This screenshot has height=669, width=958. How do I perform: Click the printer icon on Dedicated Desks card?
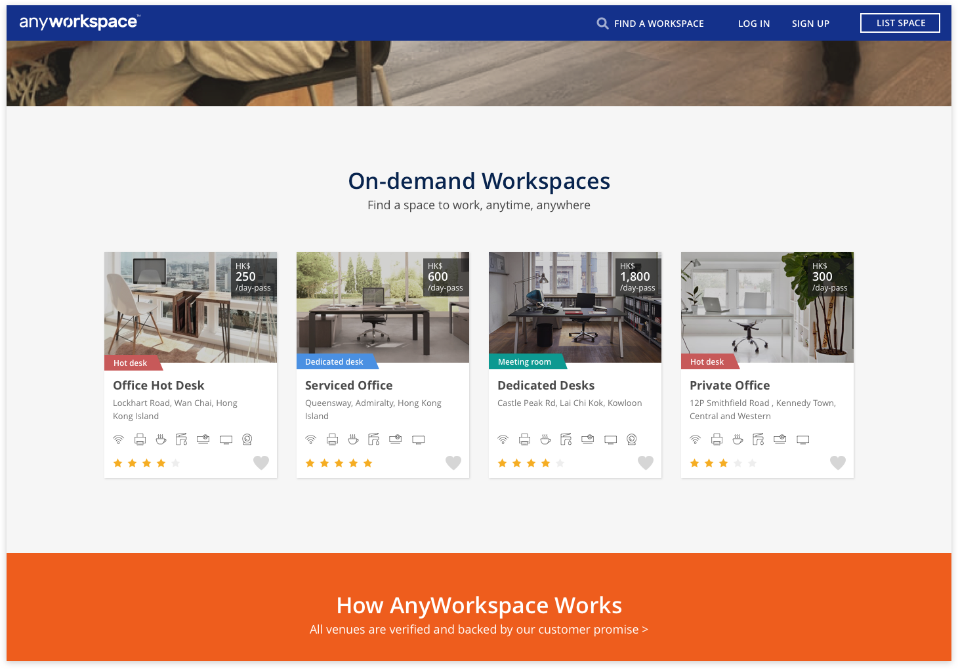coord(524,439)
